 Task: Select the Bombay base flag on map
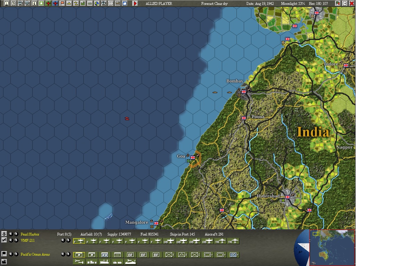(244, 92)
